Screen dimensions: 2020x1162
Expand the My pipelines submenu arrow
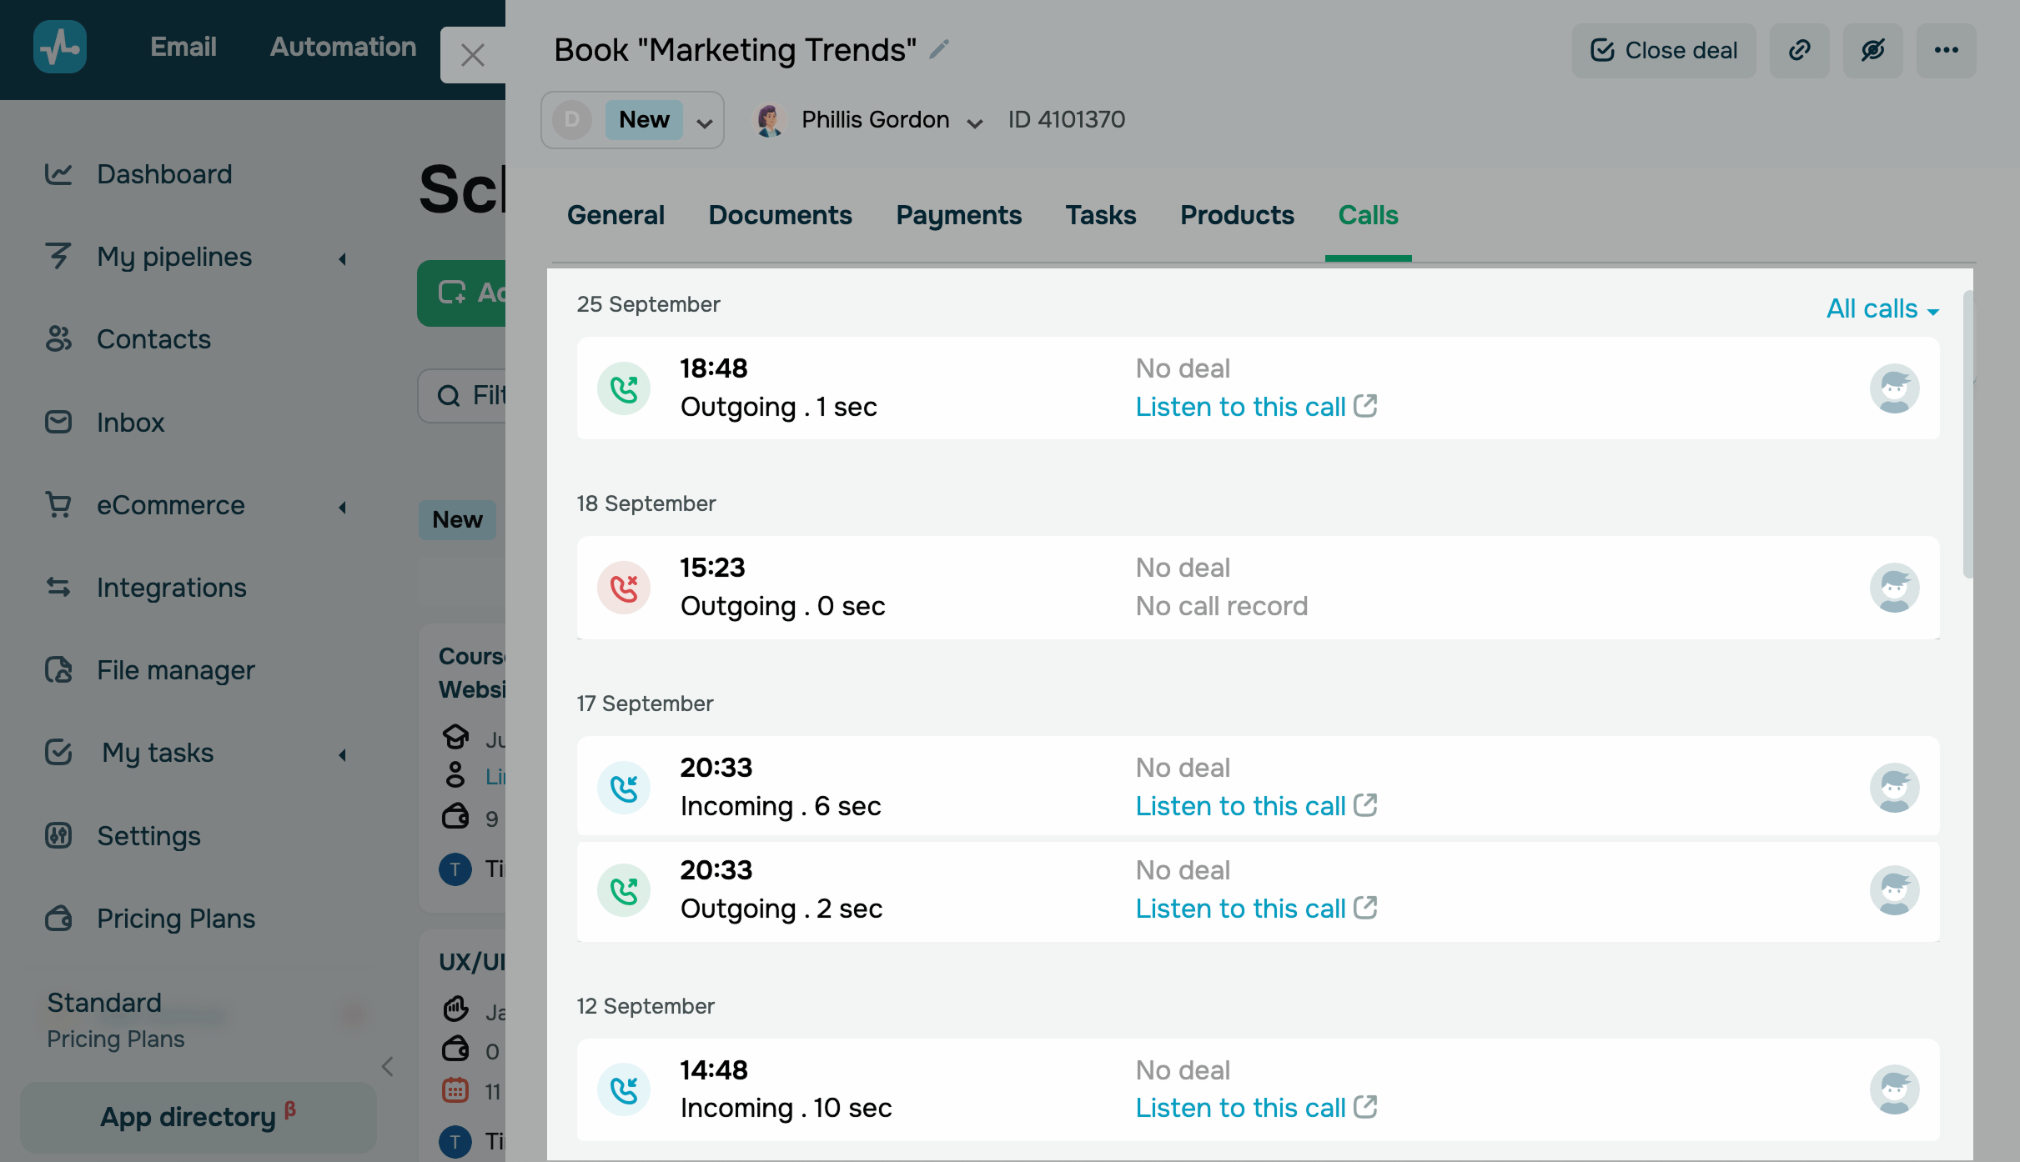click(342, 258)
